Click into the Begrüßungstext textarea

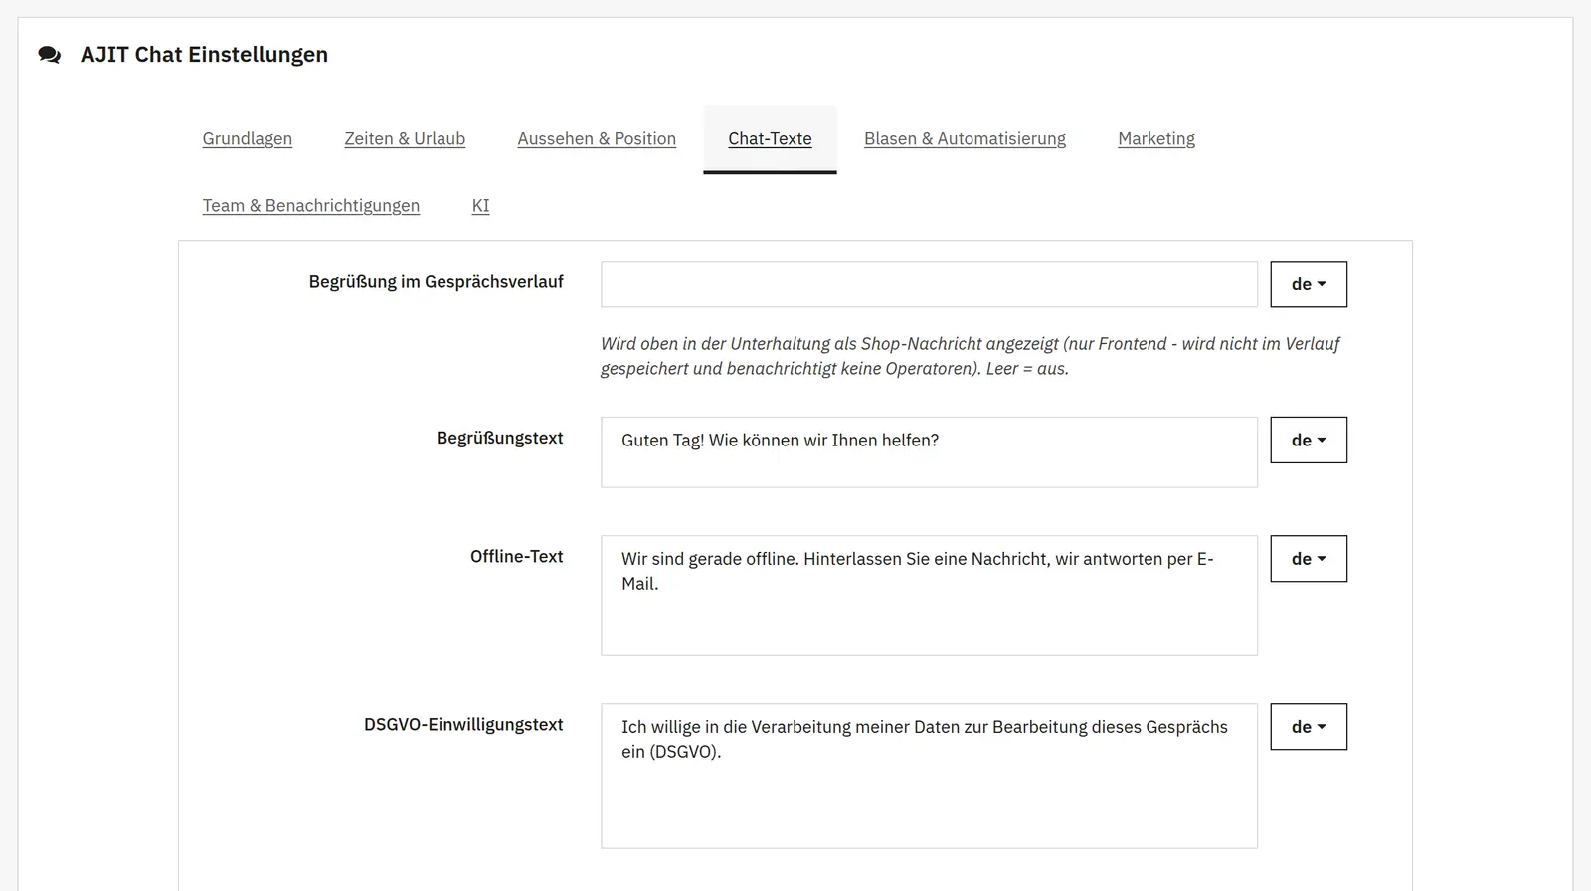(x=929, y=452)
